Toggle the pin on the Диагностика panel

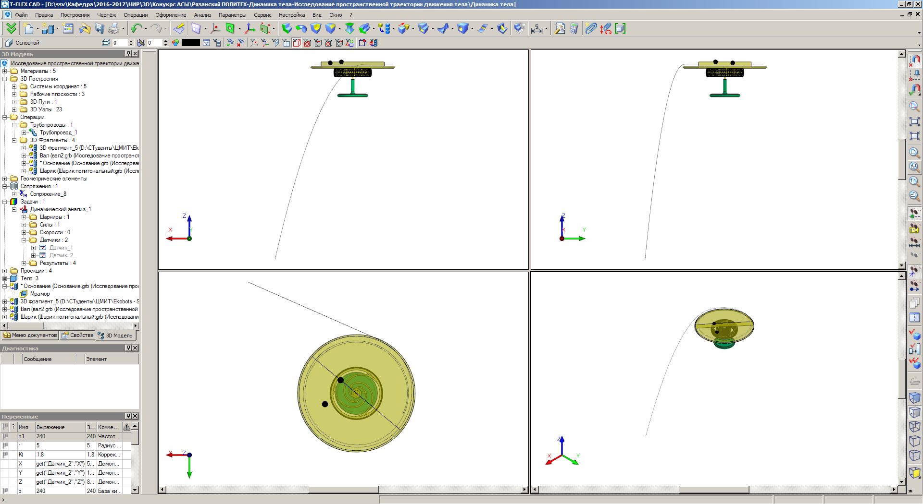tap(128, 348)
